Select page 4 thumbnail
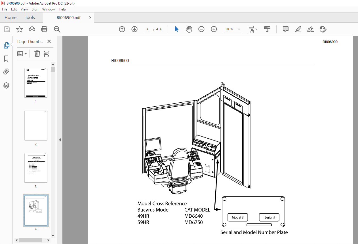The width and height of the screenshot is (358, 244). (36, 211)
